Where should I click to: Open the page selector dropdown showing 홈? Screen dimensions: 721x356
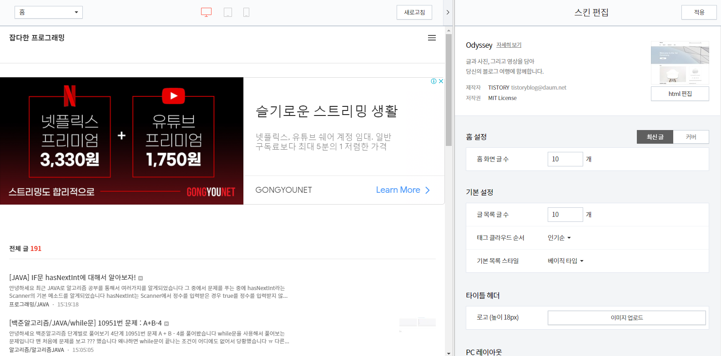point(49,12)
